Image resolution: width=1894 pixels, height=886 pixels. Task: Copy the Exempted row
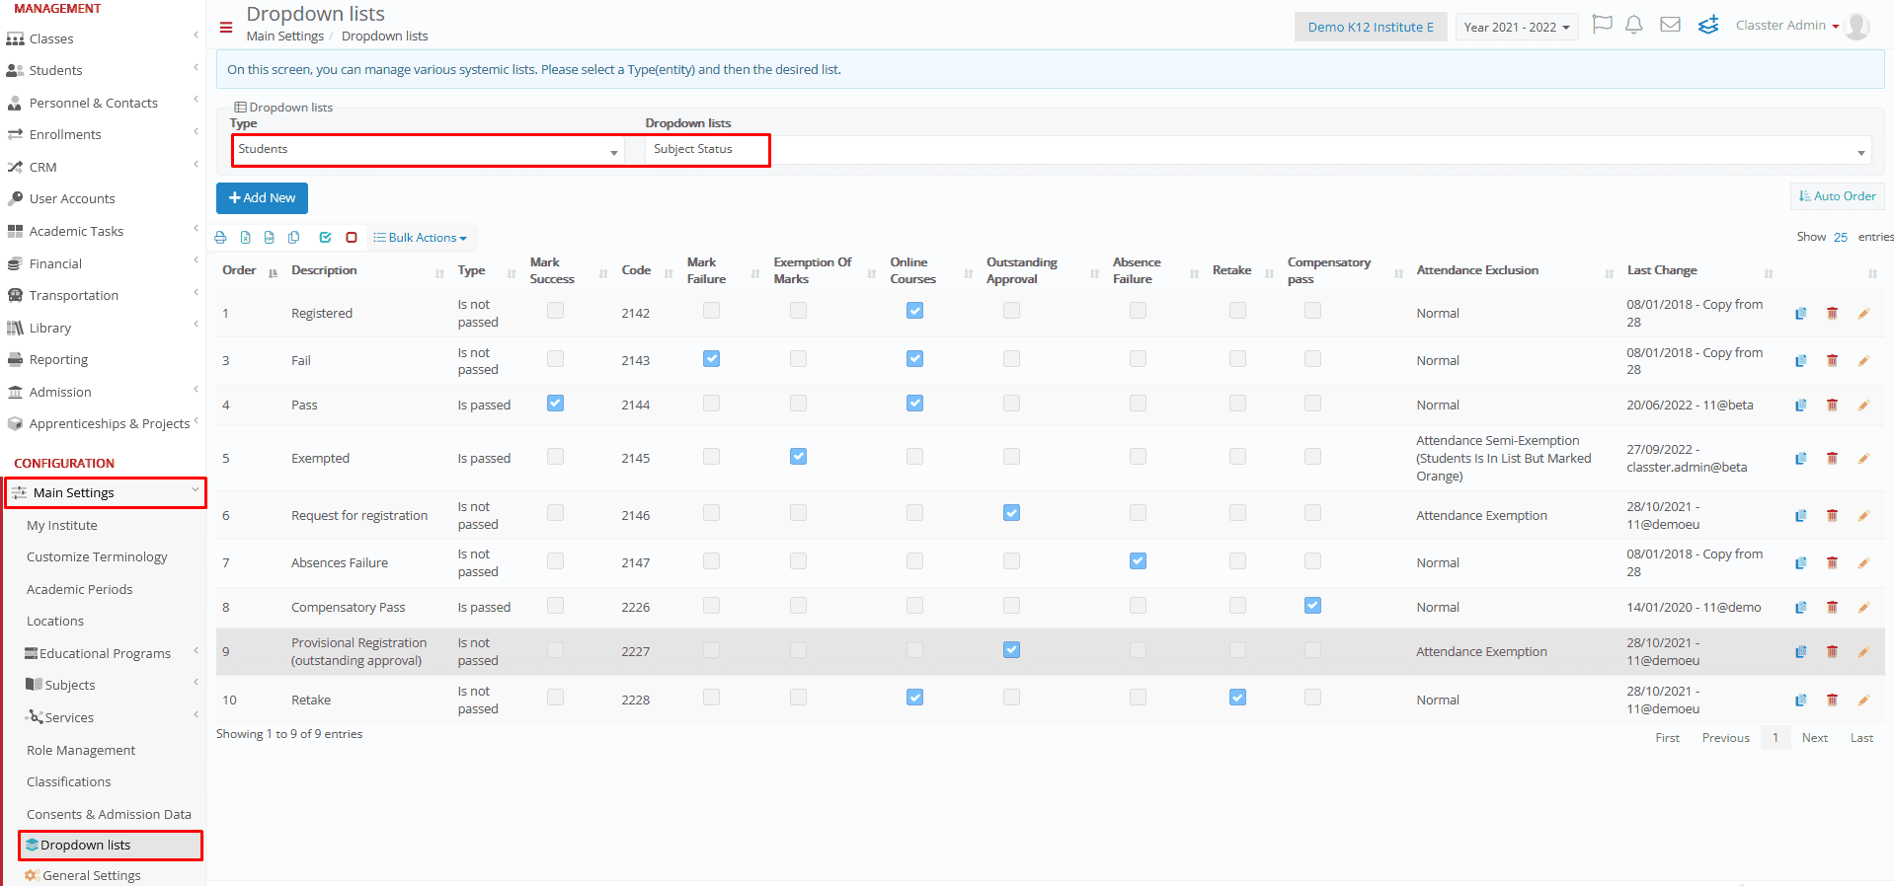(1801, 459)
